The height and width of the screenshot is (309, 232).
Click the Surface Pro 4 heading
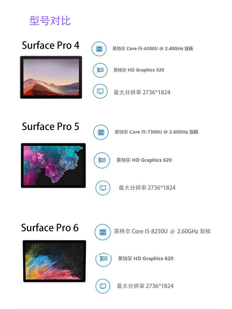pyautogui.click(x=50, y=45)
